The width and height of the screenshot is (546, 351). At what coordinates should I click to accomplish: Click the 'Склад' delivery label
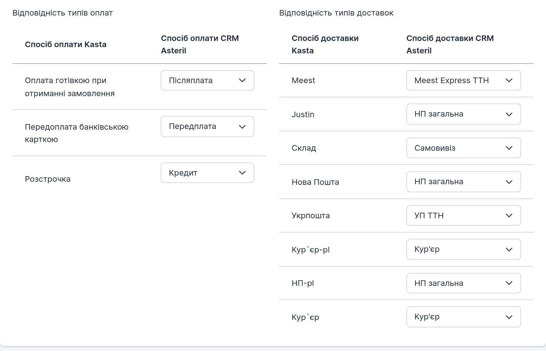click(x=304, y=148)
